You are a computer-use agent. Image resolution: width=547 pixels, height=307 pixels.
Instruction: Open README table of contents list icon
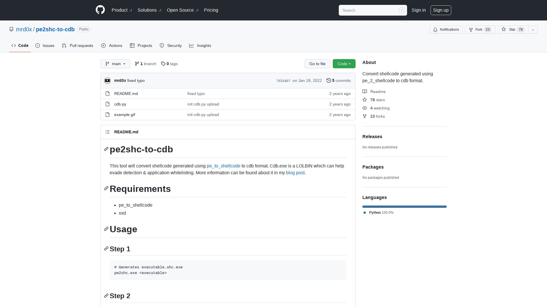tap(107, 132)
